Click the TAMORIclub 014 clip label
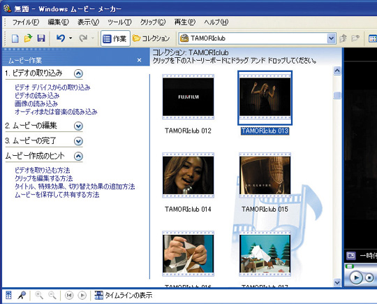The image size is (377, 304). click(x=188, y=209)
